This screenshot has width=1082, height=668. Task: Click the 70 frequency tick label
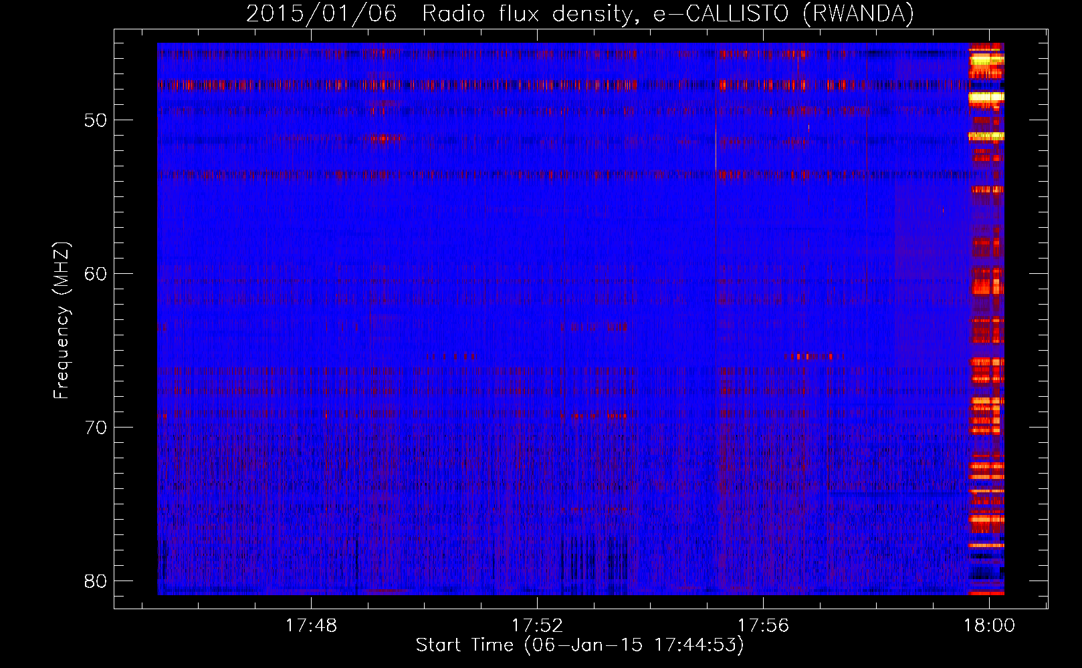pos(96,428)
